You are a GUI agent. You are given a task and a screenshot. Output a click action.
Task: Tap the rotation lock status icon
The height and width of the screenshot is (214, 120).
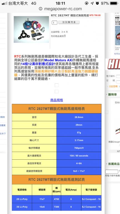[x=87, y=3]
